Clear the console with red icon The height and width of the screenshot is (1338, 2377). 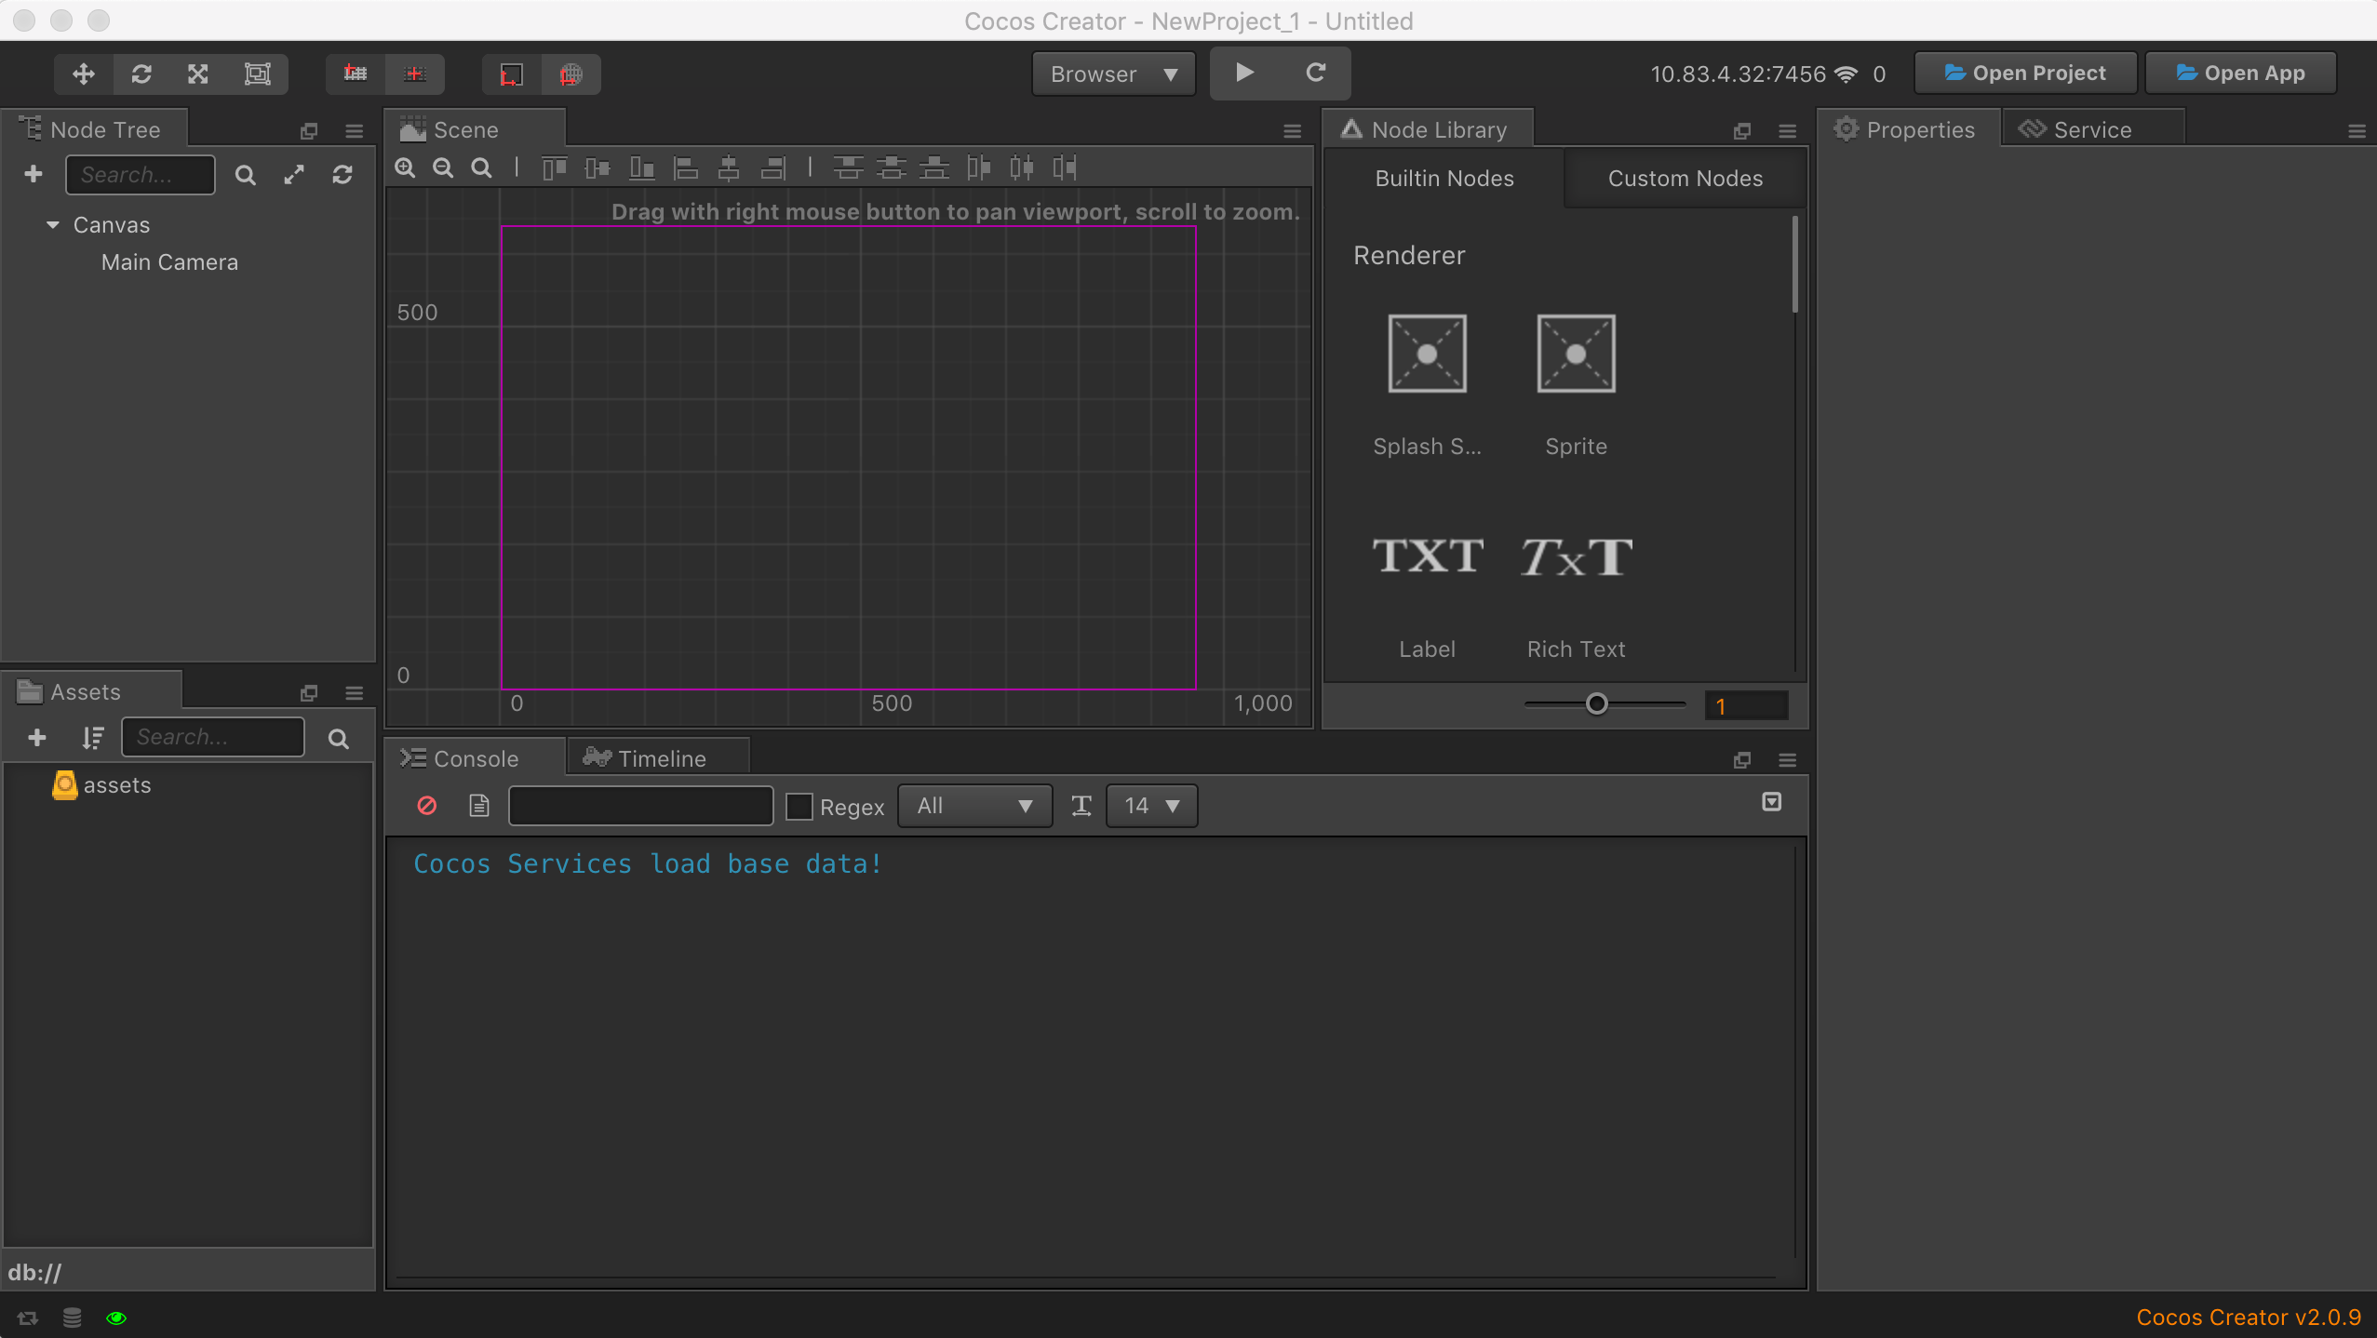coord(427,805)
